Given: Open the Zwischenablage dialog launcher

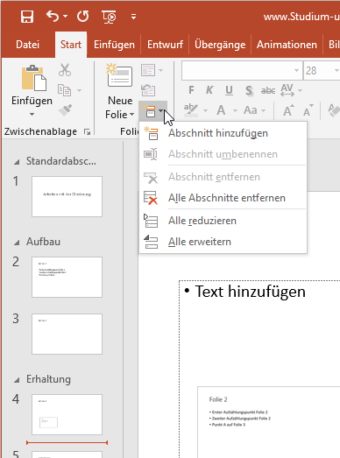Looking at the screenshot, I should [87, 132].
